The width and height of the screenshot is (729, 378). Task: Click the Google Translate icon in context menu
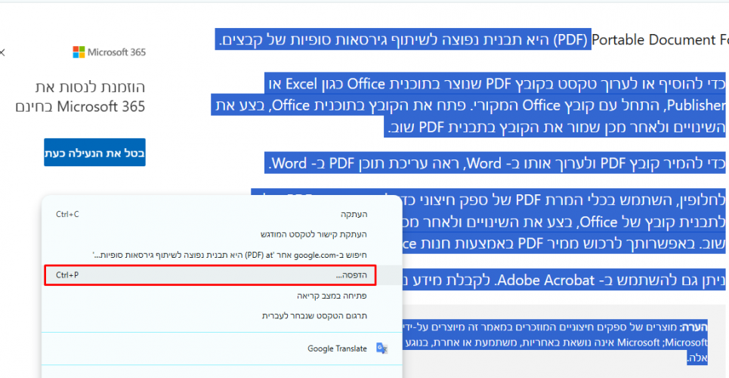(x=382, y=349)
